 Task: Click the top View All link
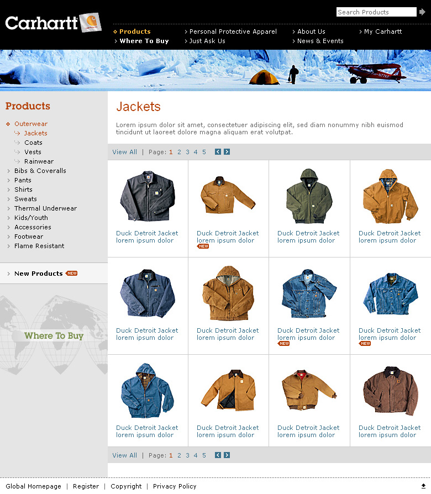point(125,152)
